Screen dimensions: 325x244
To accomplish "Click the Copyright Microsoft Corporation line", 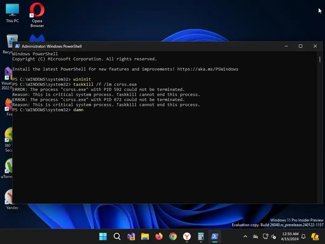I will (x=84, y=59).
